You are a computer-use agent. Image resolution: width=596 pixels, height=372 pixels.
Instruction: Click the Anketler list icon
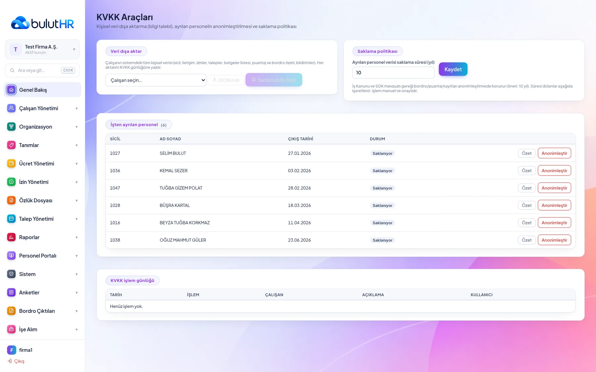coord(11,293)
